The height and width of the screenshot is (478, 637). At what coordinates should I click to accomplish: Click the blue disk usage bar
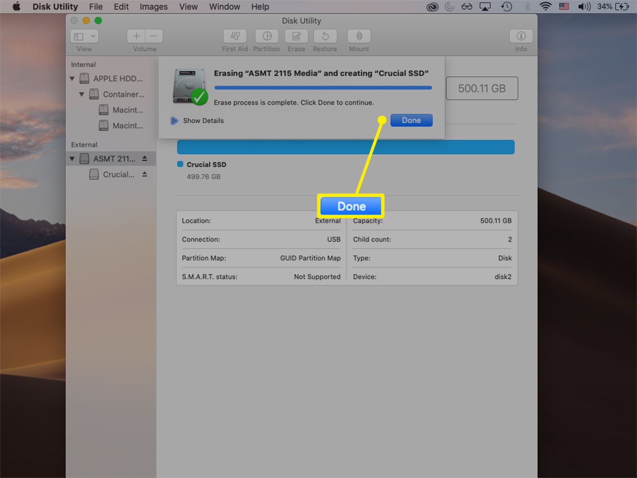coord(346,147)
